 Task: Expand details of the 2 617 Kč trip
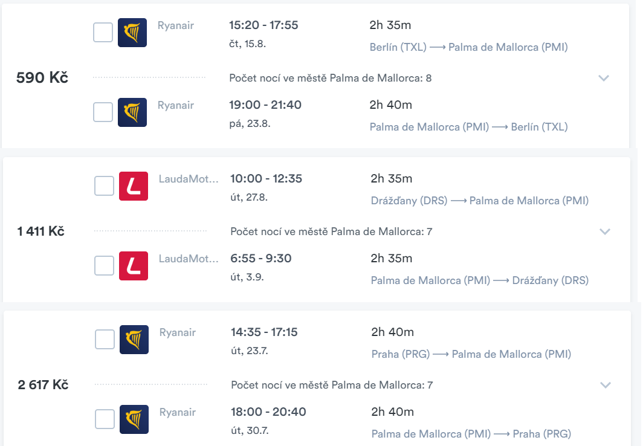(606, 385)
